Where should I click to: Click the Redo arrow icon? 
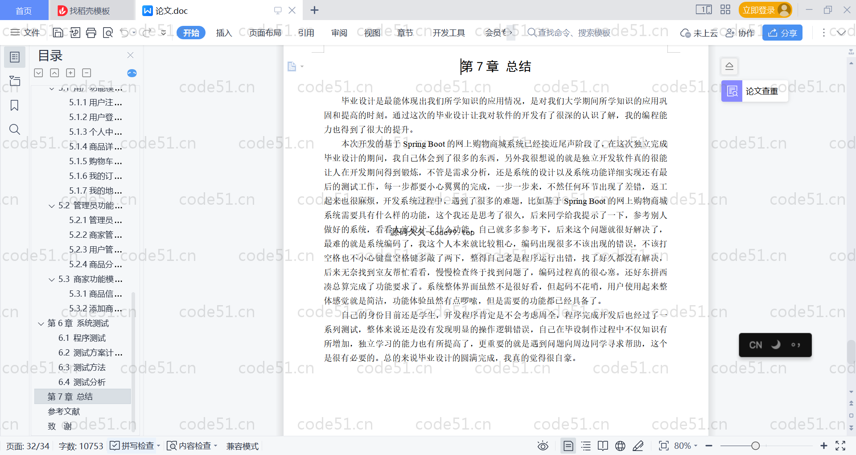tap(147, 33)
